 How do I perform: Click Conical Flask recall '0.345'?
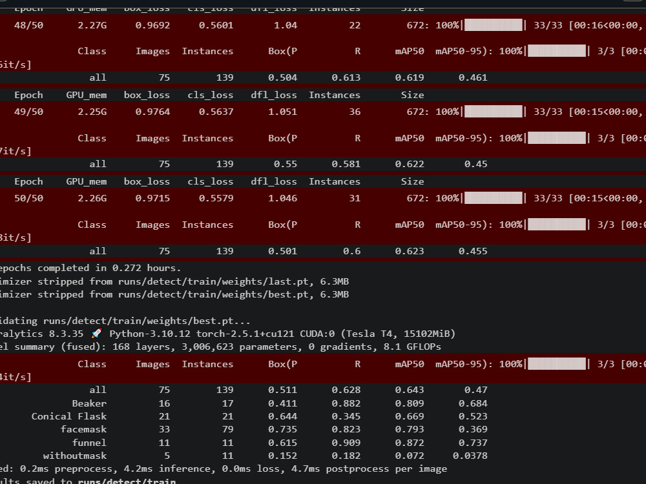click(346, 416)
